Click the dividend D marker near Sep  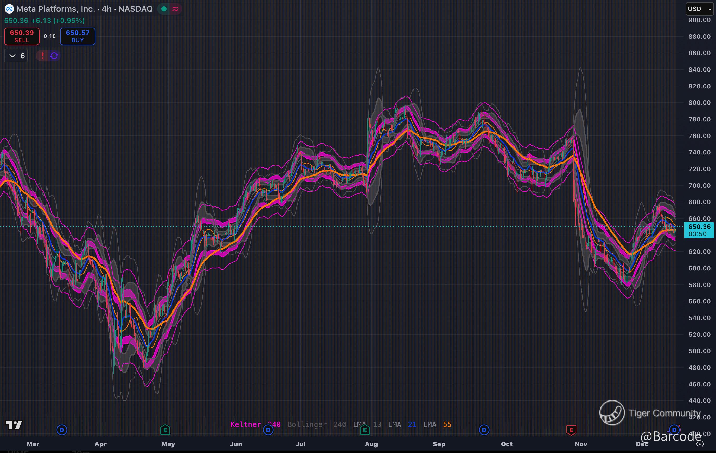(x=484, y=430)
